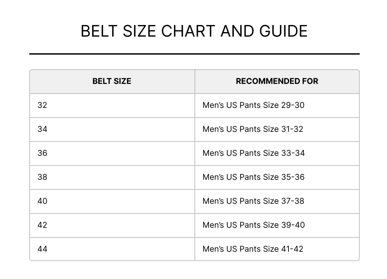
Task: Click the word BELT in the page title
Action: pos(99,31)
